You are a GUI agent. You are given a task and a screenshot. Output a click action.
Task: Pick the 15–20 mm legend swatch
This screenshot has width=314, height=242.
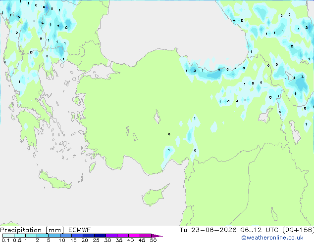coord(77,236)
